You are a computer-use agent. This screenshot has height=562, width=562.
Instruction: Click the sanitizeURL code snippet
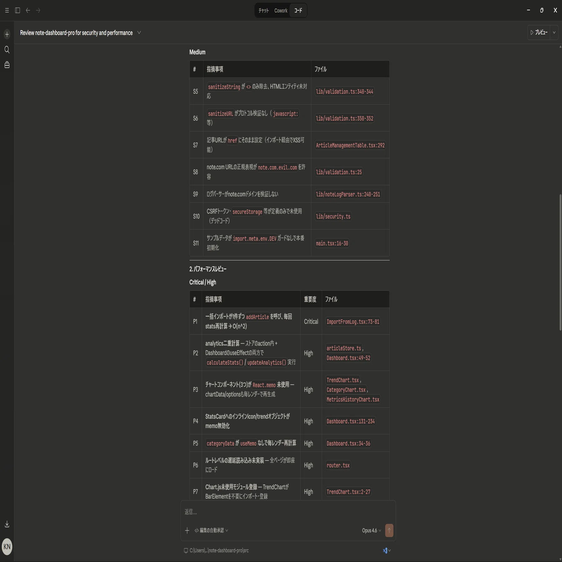pos(220,114)
